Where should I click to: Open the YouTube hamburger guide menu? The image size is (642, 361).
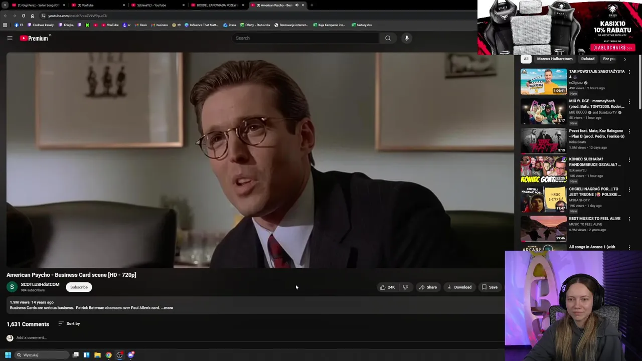pyautogui.click(x=10, y=38)
